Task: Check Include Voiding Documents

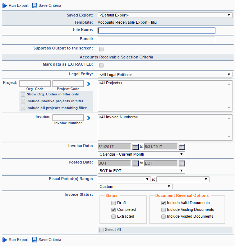Action: tap(163, 209)
